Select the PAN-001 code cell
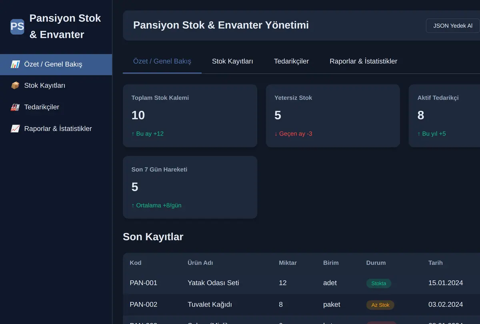Image resolution: width=480 pixels, height=324 pixels. (143, 283)
